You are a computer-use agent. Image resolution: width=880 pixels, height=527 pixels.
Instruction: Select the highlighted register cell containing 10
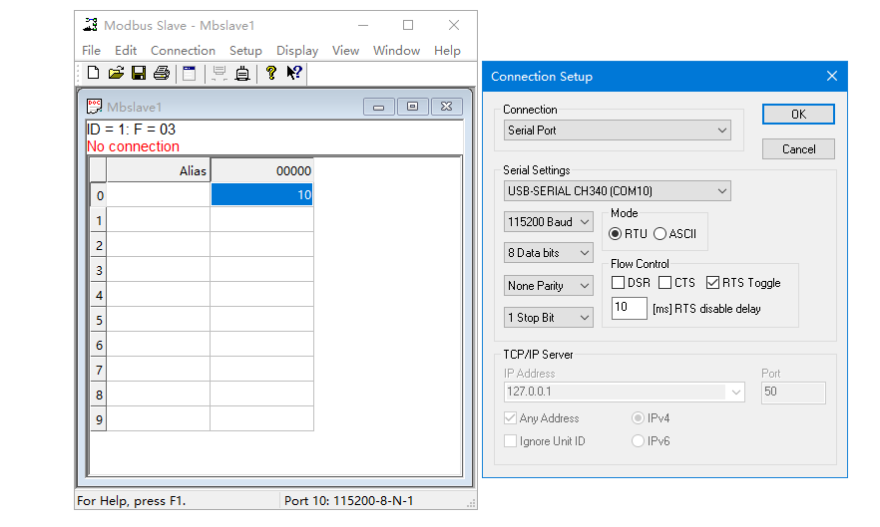(x=261, y=195)
